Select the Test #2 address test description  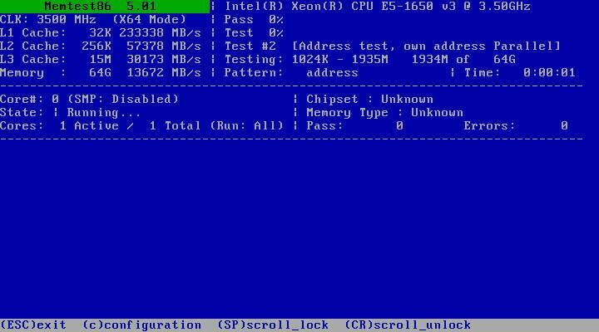[x=393, y=46]
